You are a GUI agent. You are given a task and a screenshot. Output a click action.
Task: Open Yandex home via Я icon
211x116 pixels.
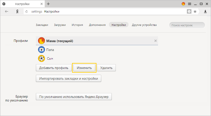[x=17, y=11]
